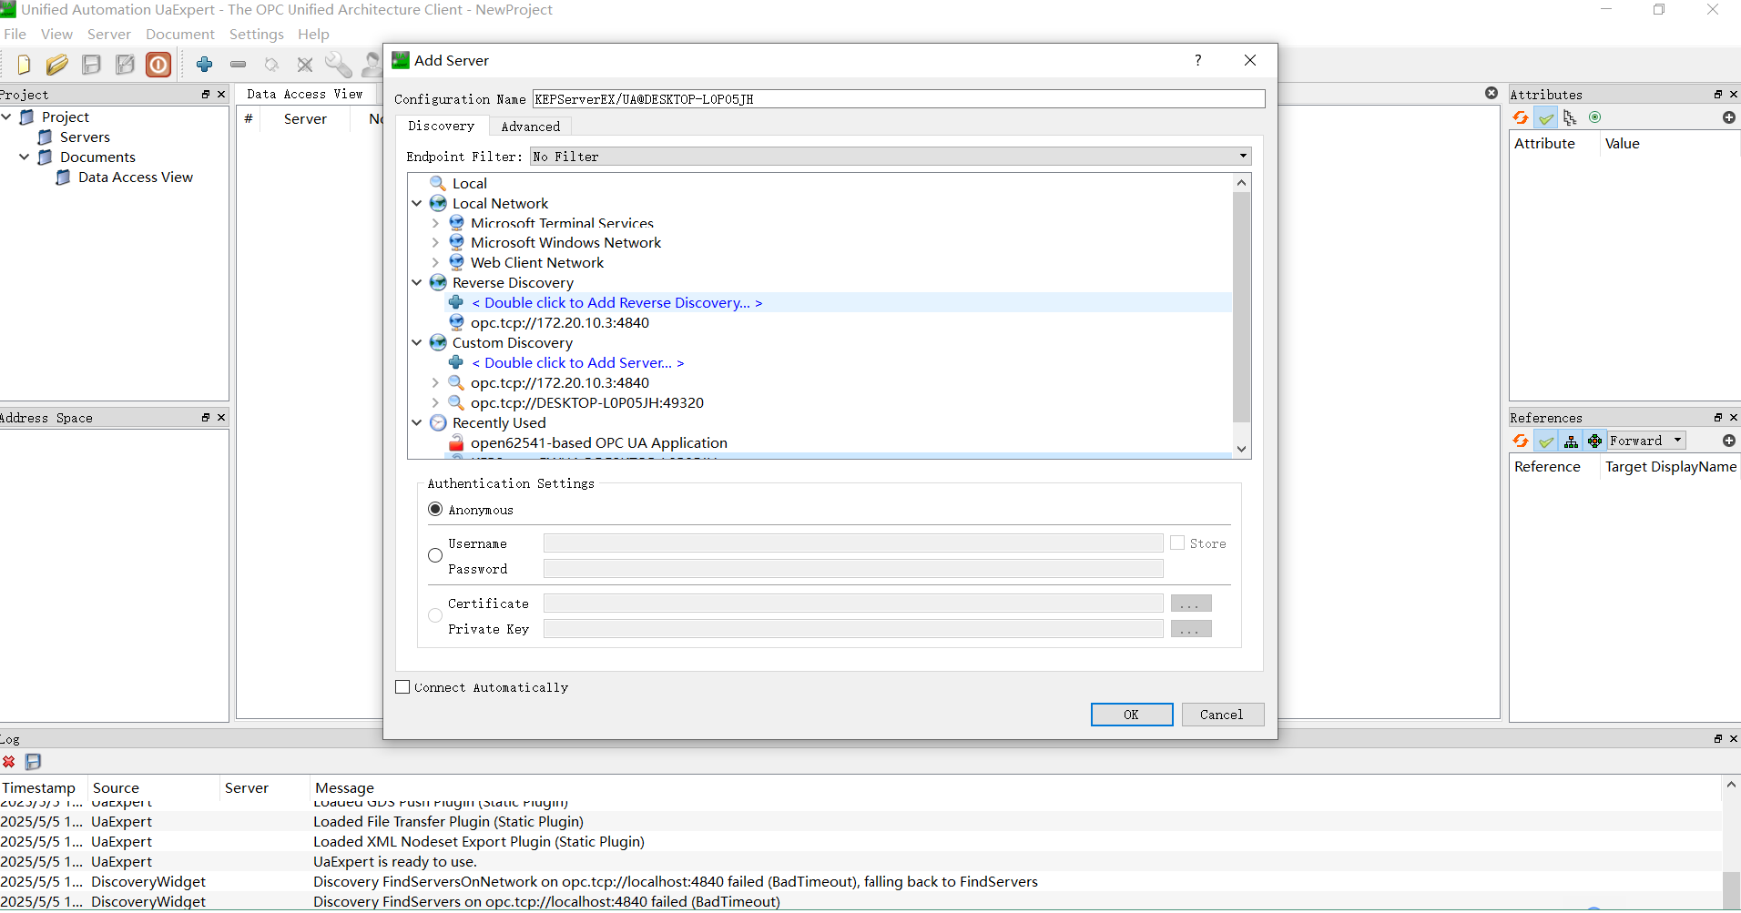Click the plus circle in Attributes panel
The image size is (1741, 913).
click(1728, 117)
